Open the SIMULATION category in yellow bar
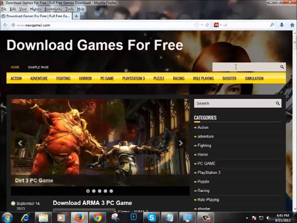Image resolution: width=297 pixels, height=223 pixels. pos(254,78)
